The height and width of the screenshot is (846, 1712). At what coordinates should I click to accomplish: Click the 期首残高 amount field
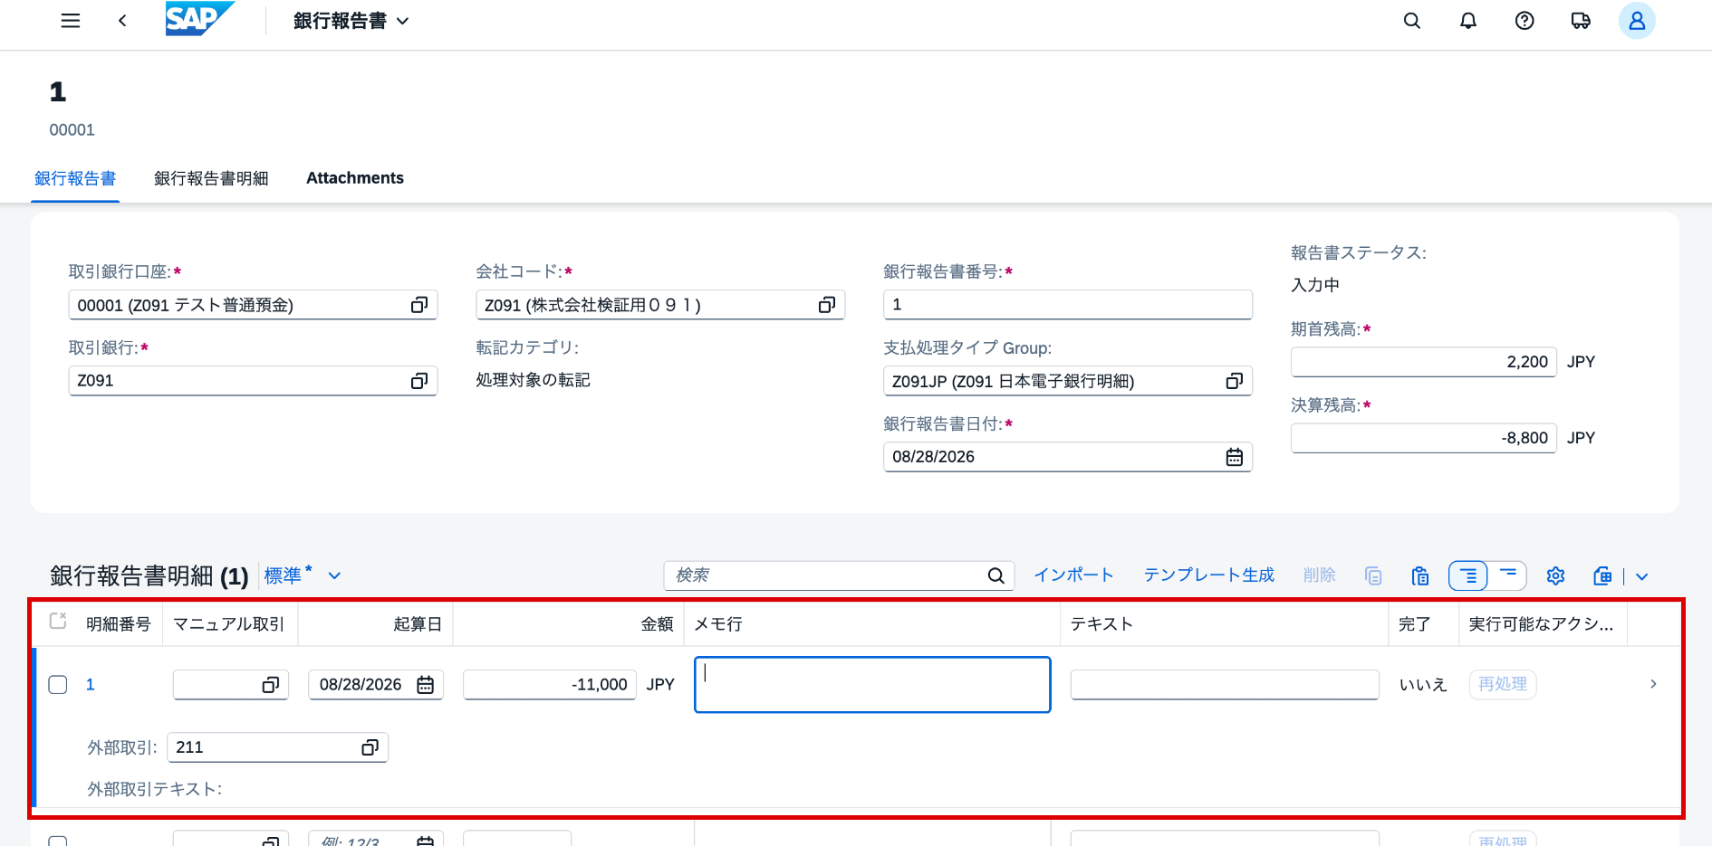1423,362
